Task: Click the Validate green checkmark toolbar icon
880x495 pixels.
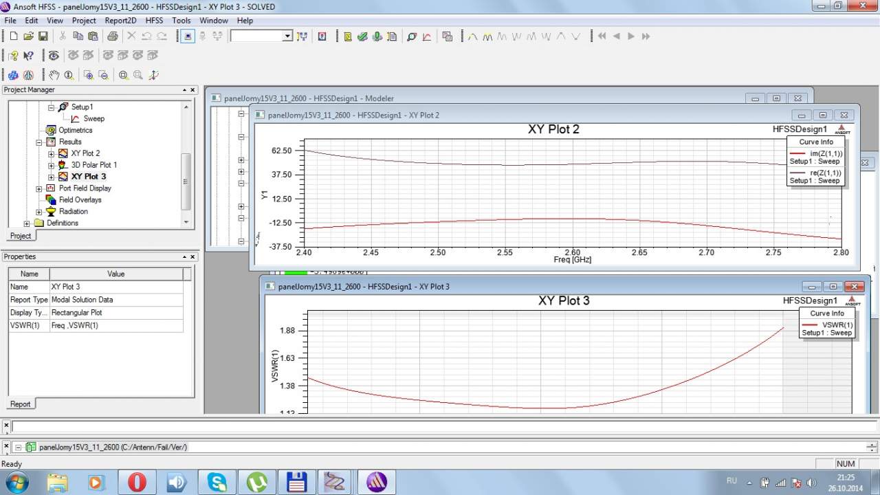Action: [362, 36]
